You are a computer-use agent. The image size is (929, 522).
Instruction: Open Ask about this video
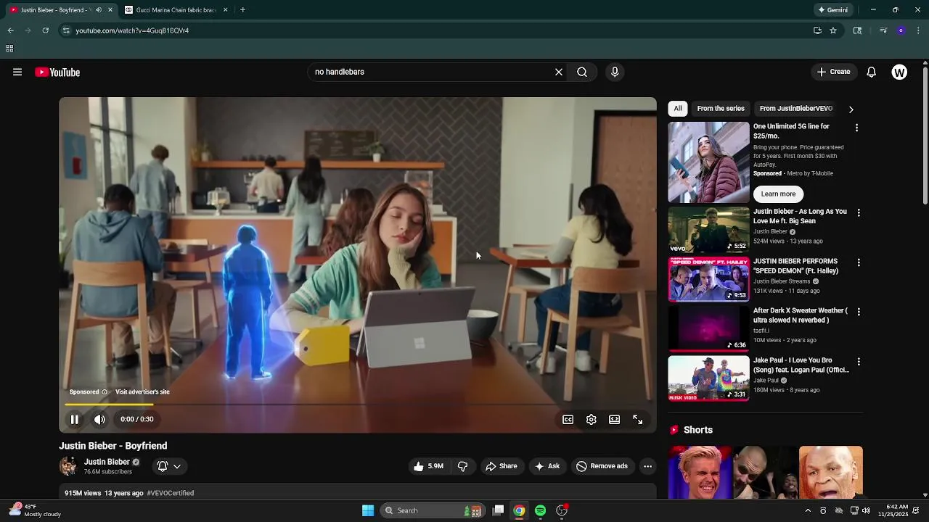click(x=547, y=466)
